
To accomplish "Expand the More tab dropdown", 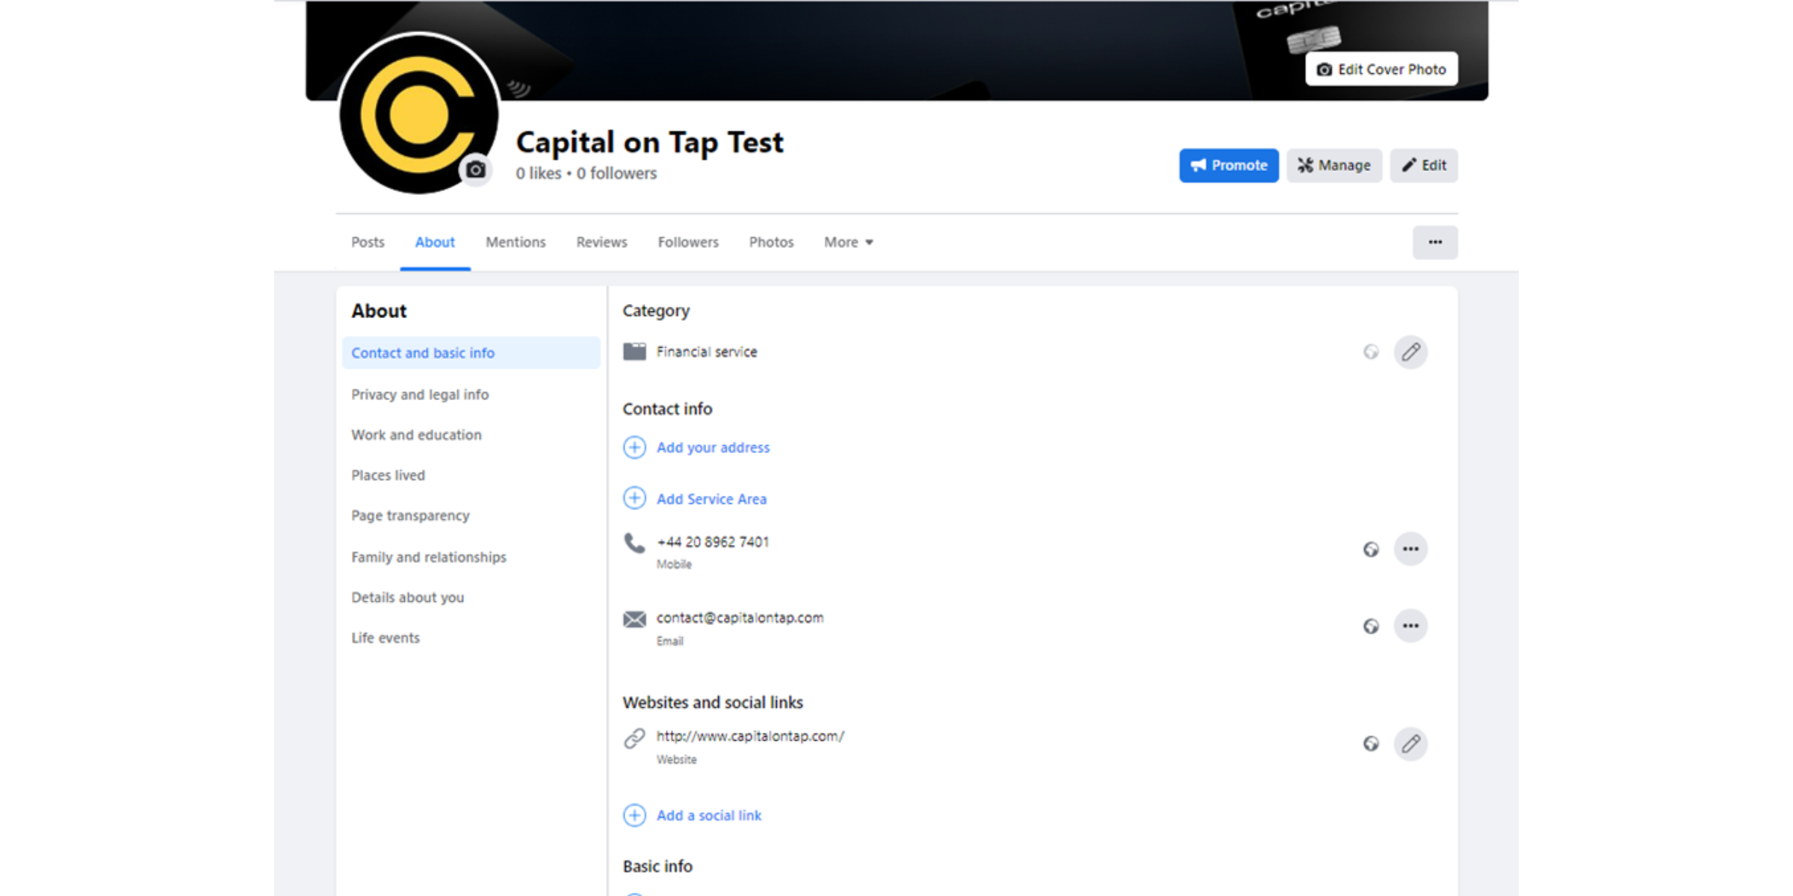I will coord(849,242).
